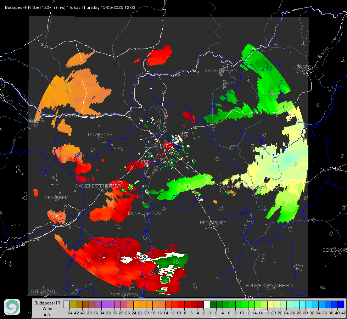This screenshot has width=347, height=319.
Task: Click the MISKOLC city label
Action: click(308, 67)
